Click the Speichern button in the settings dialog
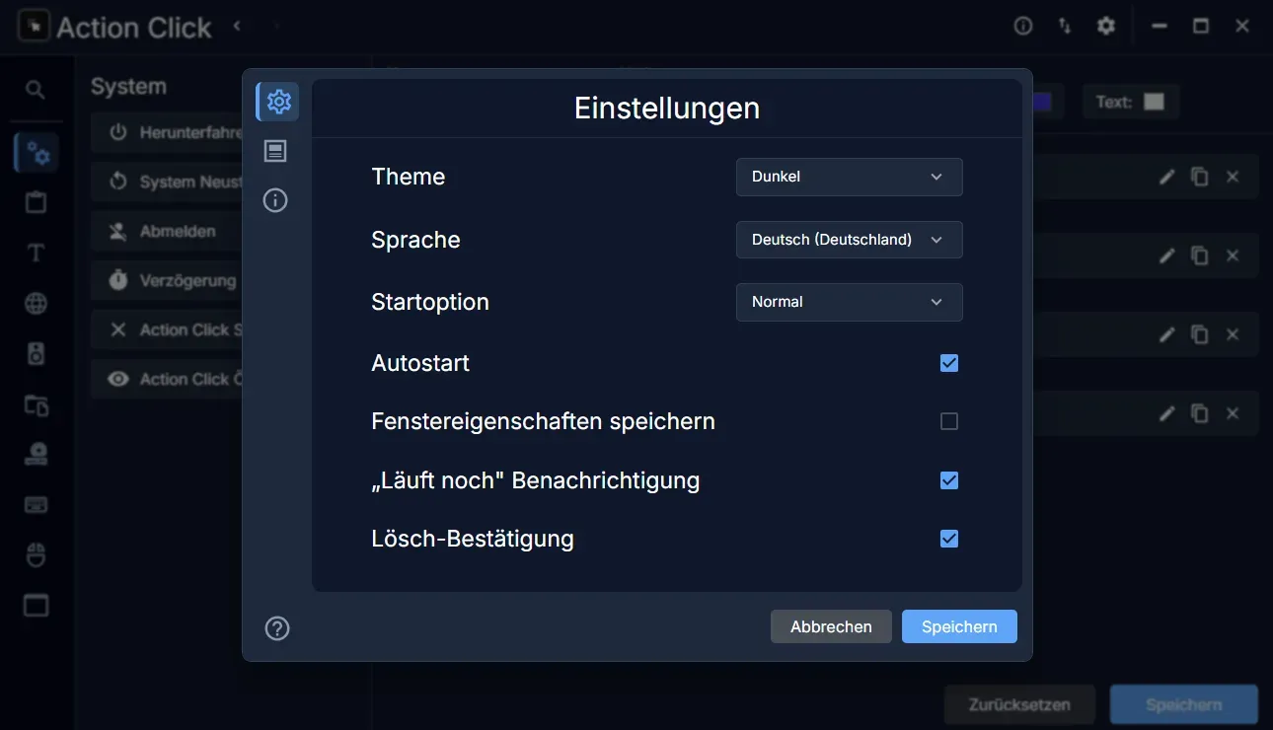 tap(959, 626)
